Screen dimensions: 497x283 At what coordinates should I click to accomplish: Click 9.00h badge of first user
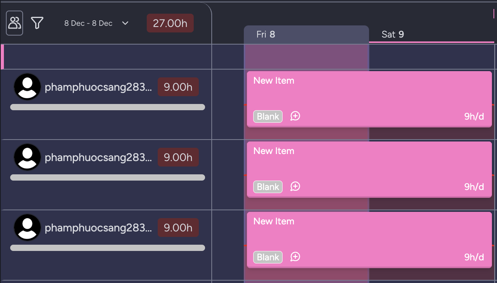[x=178, y=87]
